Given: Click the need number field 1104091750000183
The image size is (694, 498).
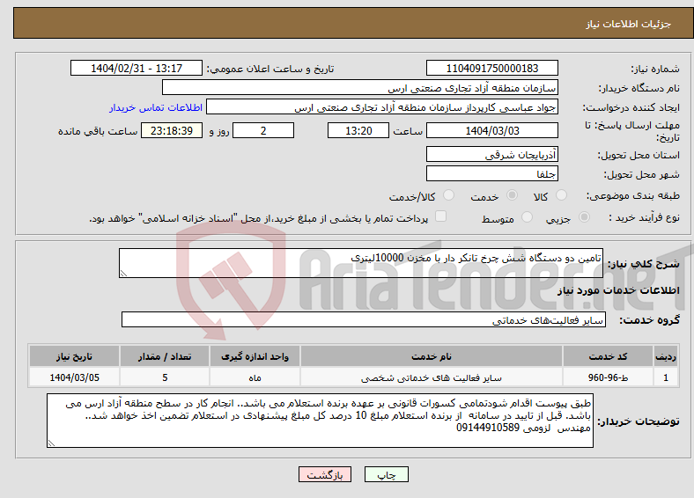Looking at the screenshot, I should [x=491, y=68].
